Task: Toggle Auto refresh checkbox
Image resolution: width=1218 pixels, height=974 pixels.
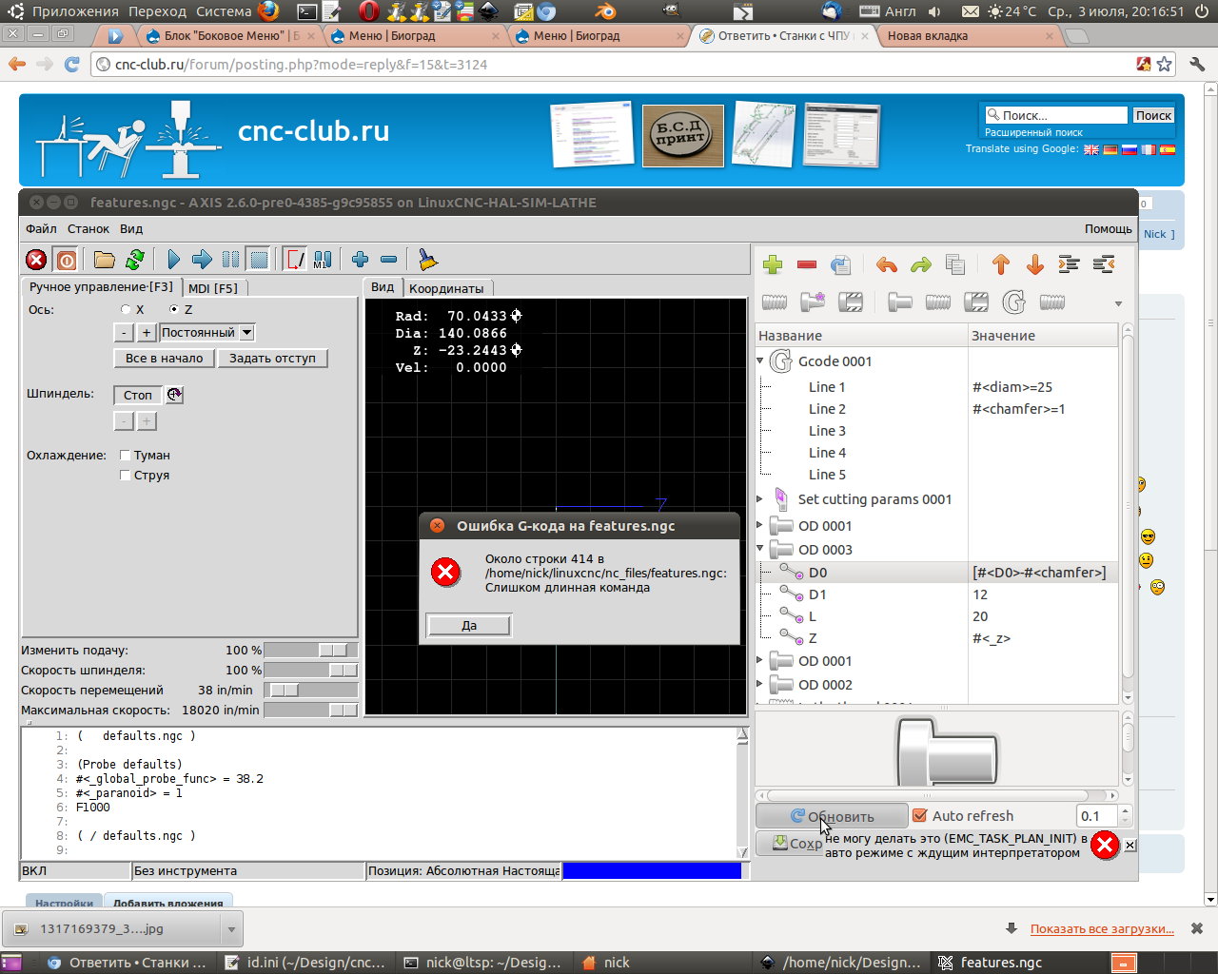Action: 919,815
